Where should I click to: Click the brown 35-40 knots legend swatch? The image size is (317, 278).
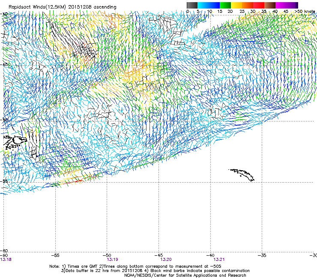(270, 5)
